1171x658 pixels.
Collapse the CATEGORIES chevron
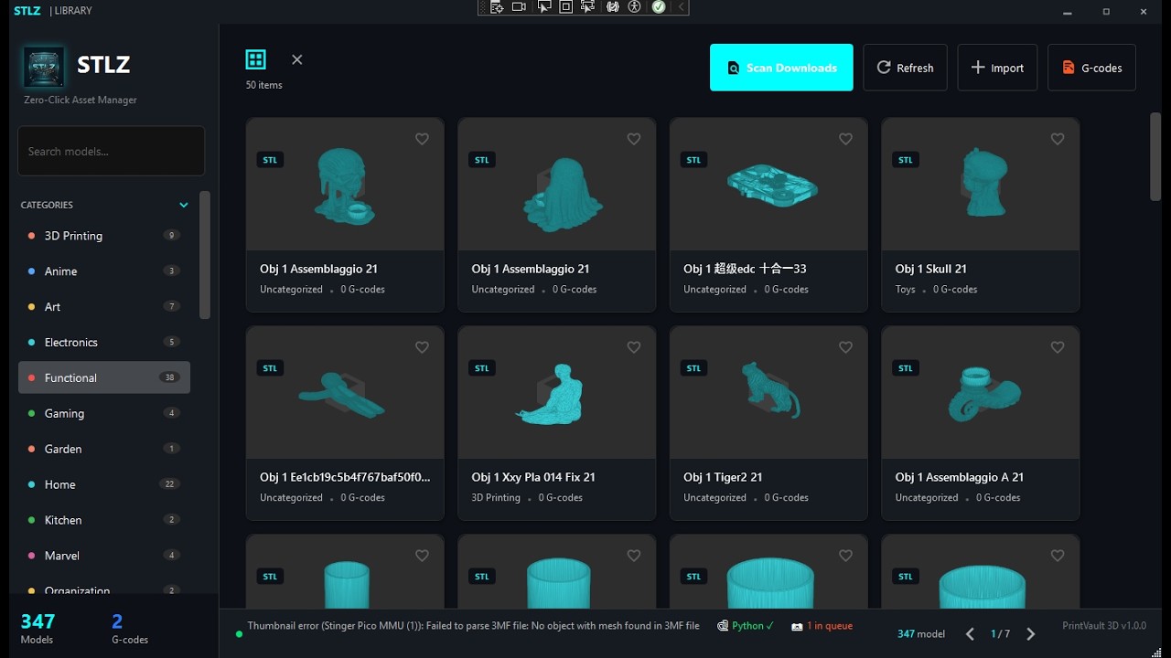[184, 205]
